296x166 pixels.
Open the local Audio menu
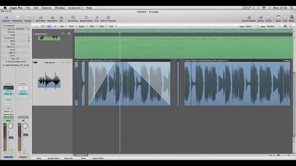point(103,27)
